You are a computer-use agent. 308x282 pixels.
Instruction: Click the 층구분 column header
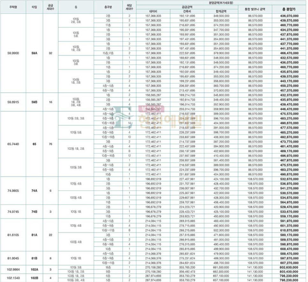tap(108, 7)
